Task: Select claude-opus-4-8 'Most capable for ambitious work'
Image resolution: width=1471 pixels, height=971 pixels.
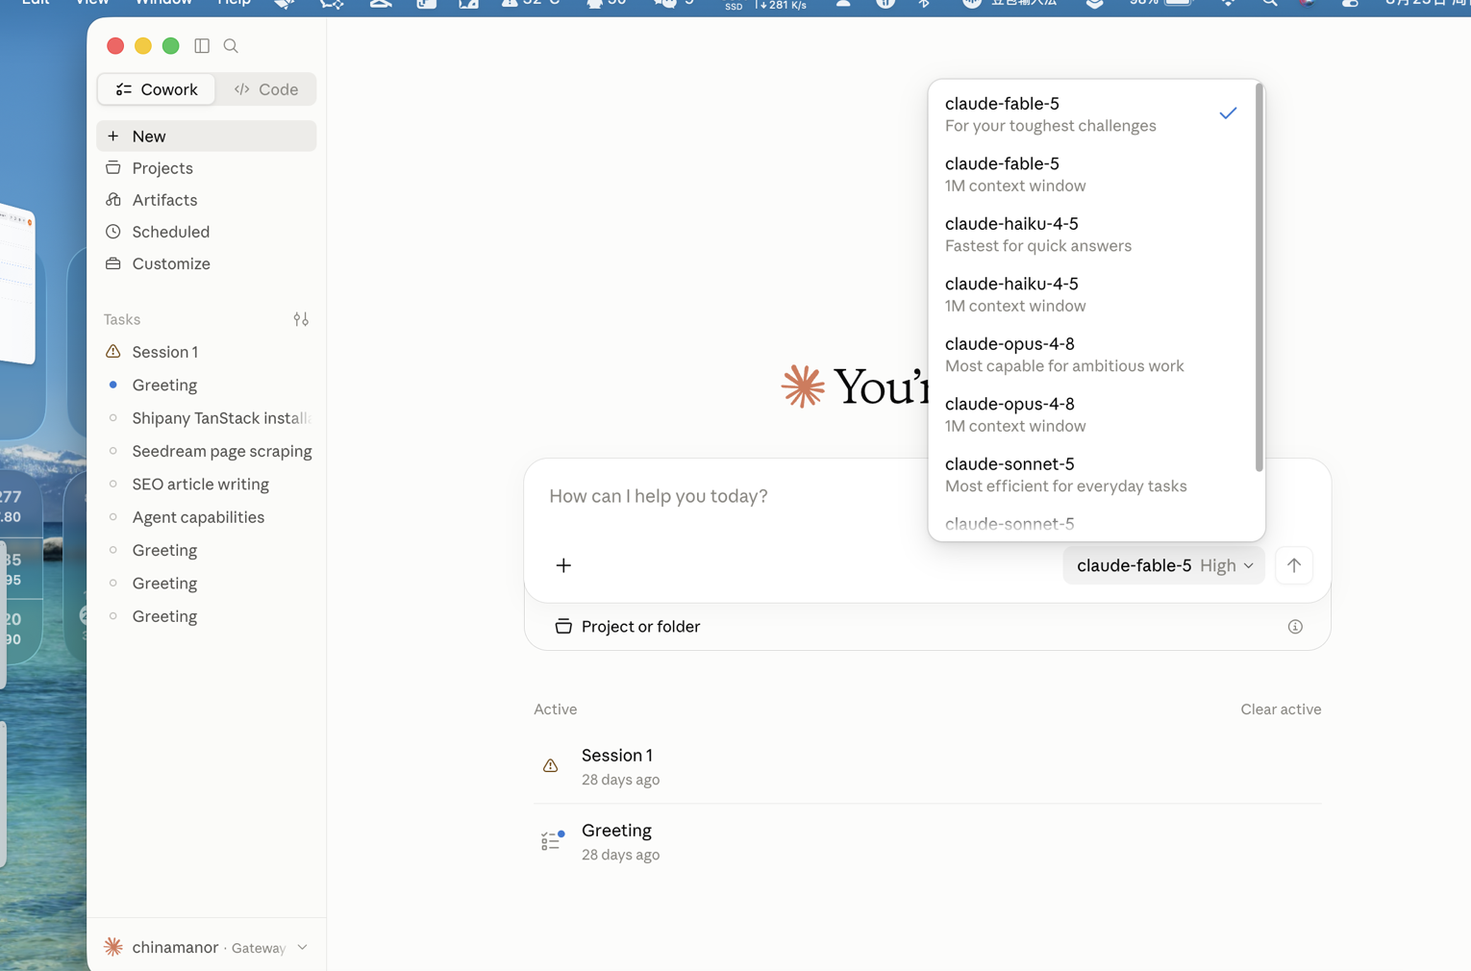Action: click(x=1092, y=355)
